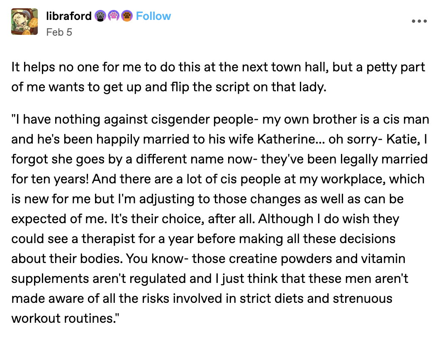This screenshot has height=341, width=443.
Task: Click the opening paragraph about the town hall
Action: tap(218, 77)
